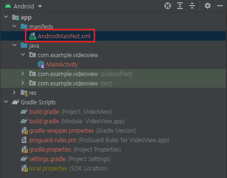227x178 pixels.
Task: Click the Select Opened File target icon
Action: pyautogui.click(x=168, y=6)
